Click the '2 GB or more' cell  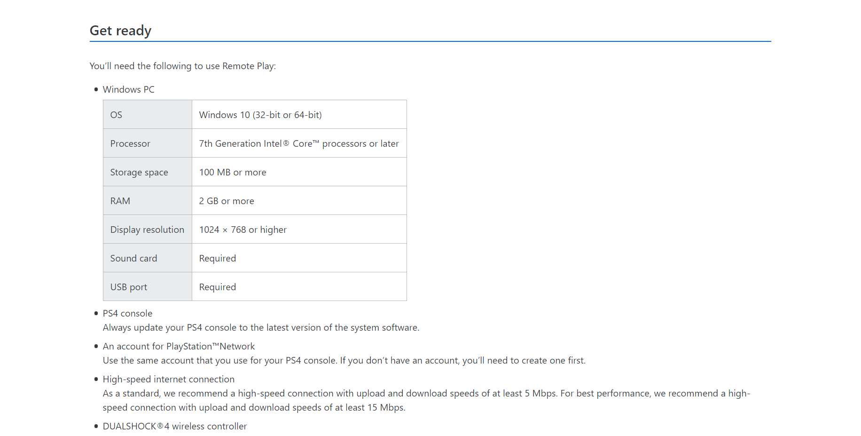(227, 201)
